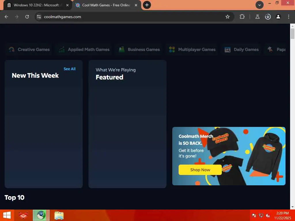Open File Explorer from the taskbar

pyautogui.click(x=59, y=215)
